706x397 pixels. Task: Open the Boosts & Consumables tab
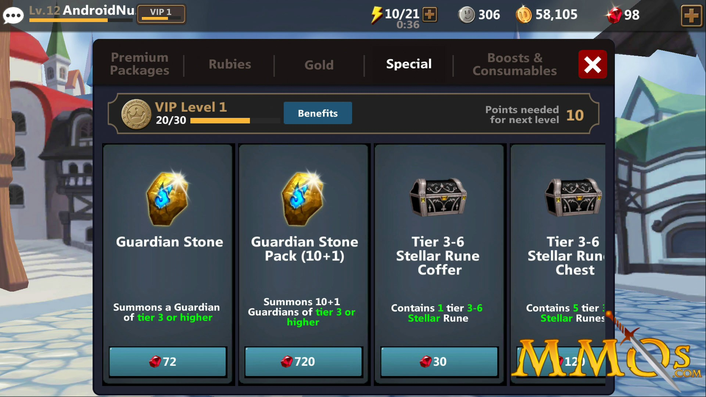[515, 64]
